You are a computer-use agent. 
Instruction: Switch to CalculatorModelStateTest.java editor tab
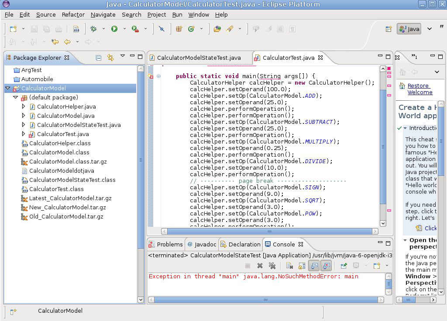click(199, 58)
